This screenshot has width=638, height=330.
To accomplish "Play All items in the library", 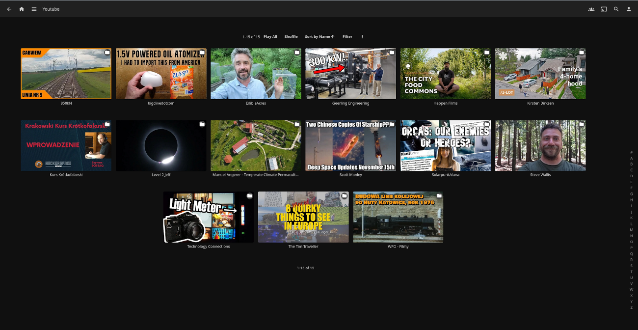I will [270, 36].
